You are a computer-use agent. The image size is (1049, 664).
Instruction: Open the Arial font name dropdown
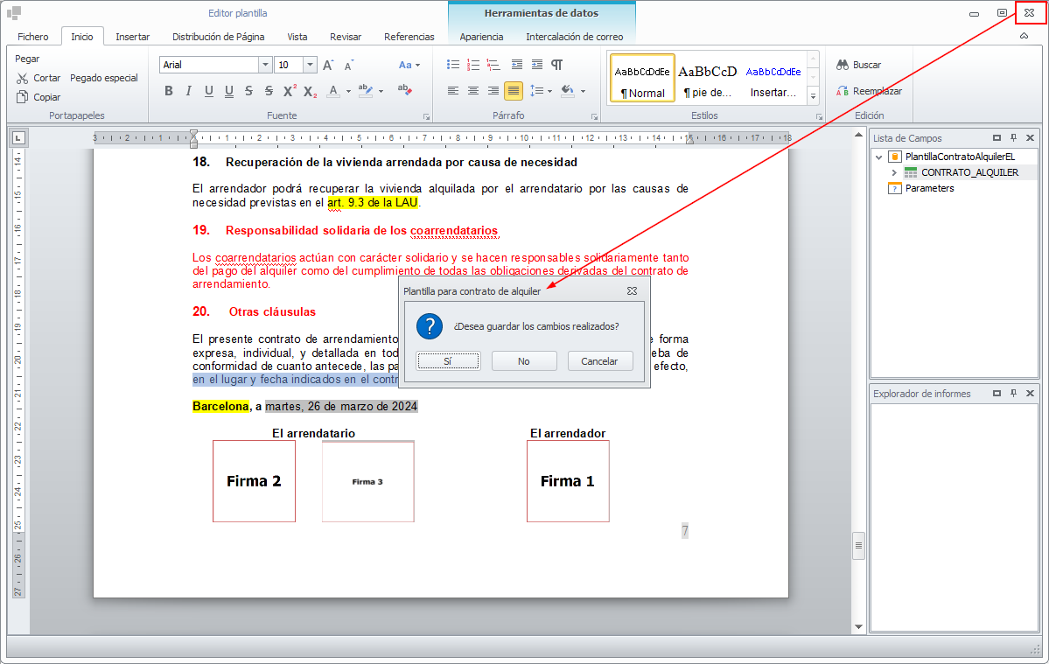(x=265, y=65)
